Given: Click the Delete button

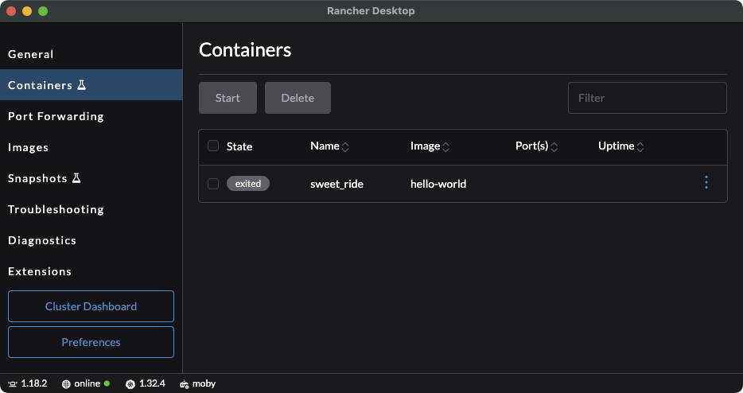Looking at the screenshot, I should coord(298,98).
